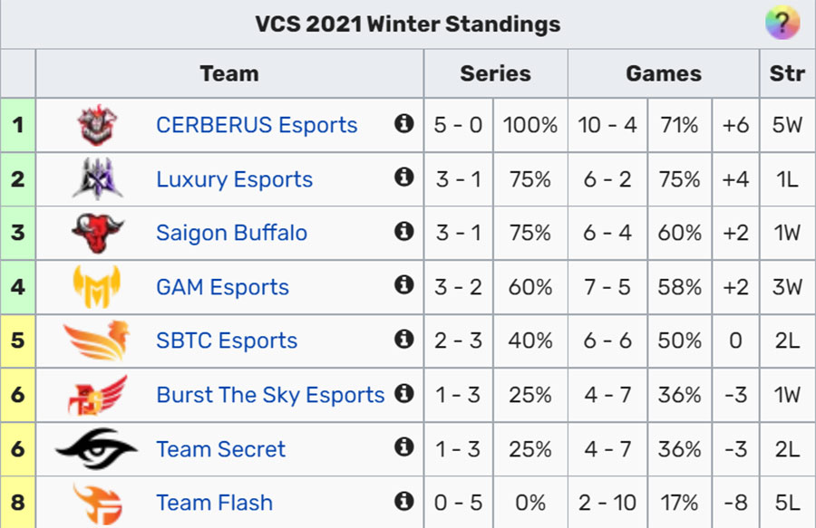The image size is (816, 528).
Task: Open the Burst The Sky Esports link
Action: (x=270, y=395)
